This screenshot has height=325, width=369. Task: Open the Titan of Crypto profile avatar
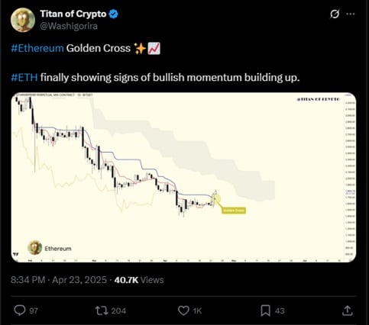(23, 20)
